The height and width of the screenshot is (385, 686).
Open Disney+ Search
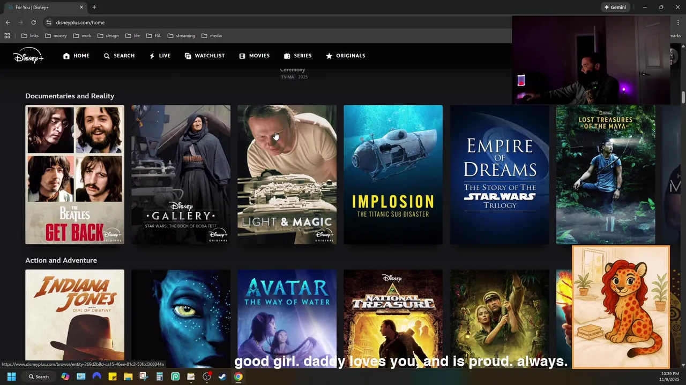pos(119,56)
